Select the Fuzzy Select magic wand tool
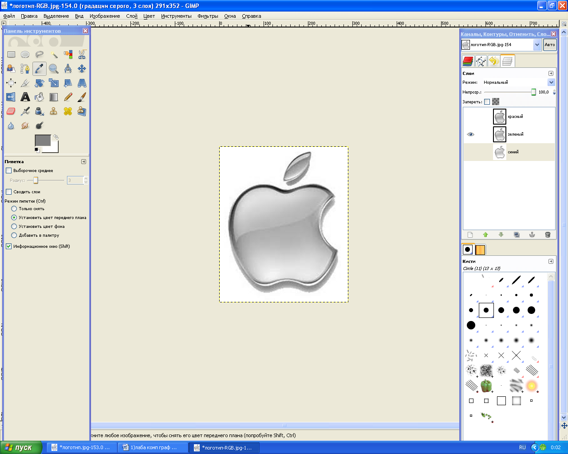Viewport: 568px width, 454px height. click(x=54, y=55)
